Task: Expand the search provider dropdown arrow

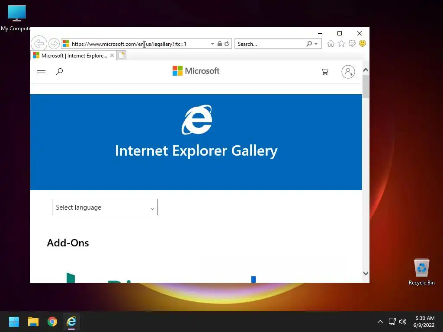Action: [316, 44]
